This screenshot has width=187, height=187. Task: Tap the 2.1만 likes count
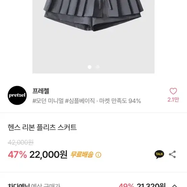(x=173, y=100)
